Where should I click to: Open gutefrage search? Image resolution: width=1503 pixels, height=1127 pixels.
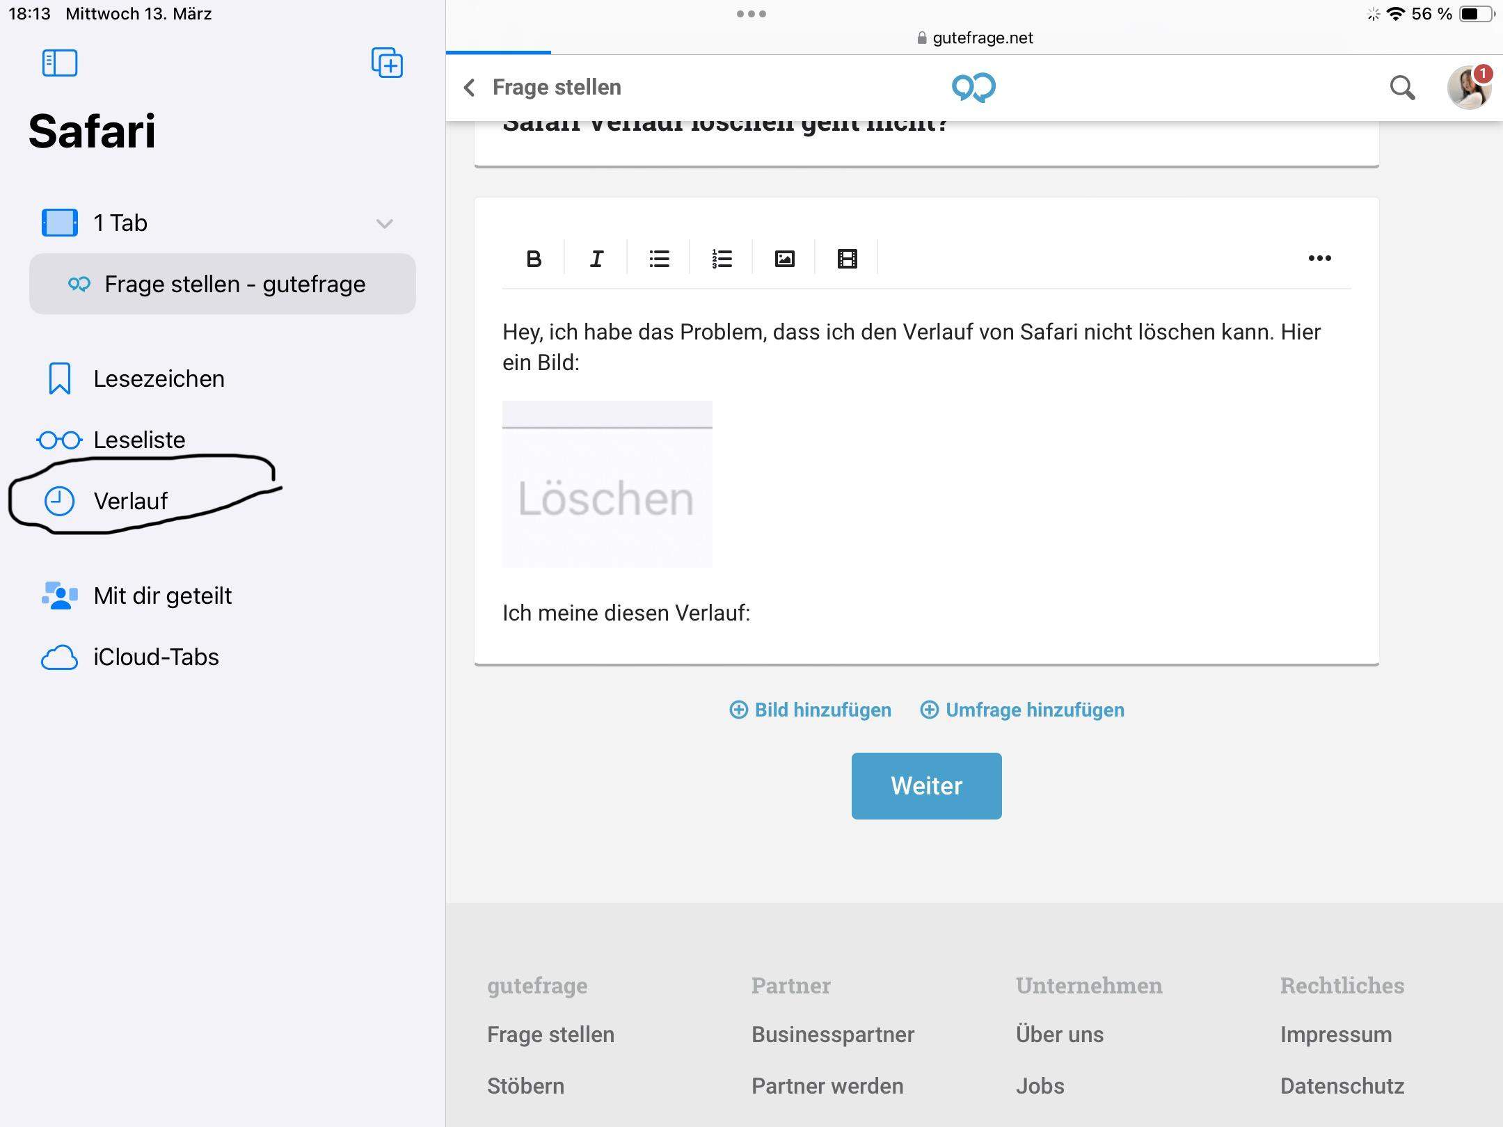tap(1402, 88)
